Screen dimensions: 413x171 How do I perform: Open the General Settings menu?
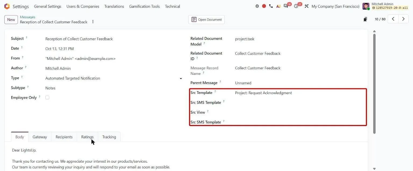point(48,6)
